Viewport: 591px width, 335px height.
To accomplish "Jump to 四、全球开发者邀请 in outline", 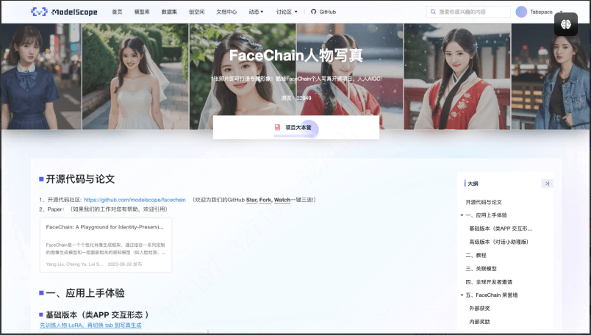I will click(x=489, y=282).
